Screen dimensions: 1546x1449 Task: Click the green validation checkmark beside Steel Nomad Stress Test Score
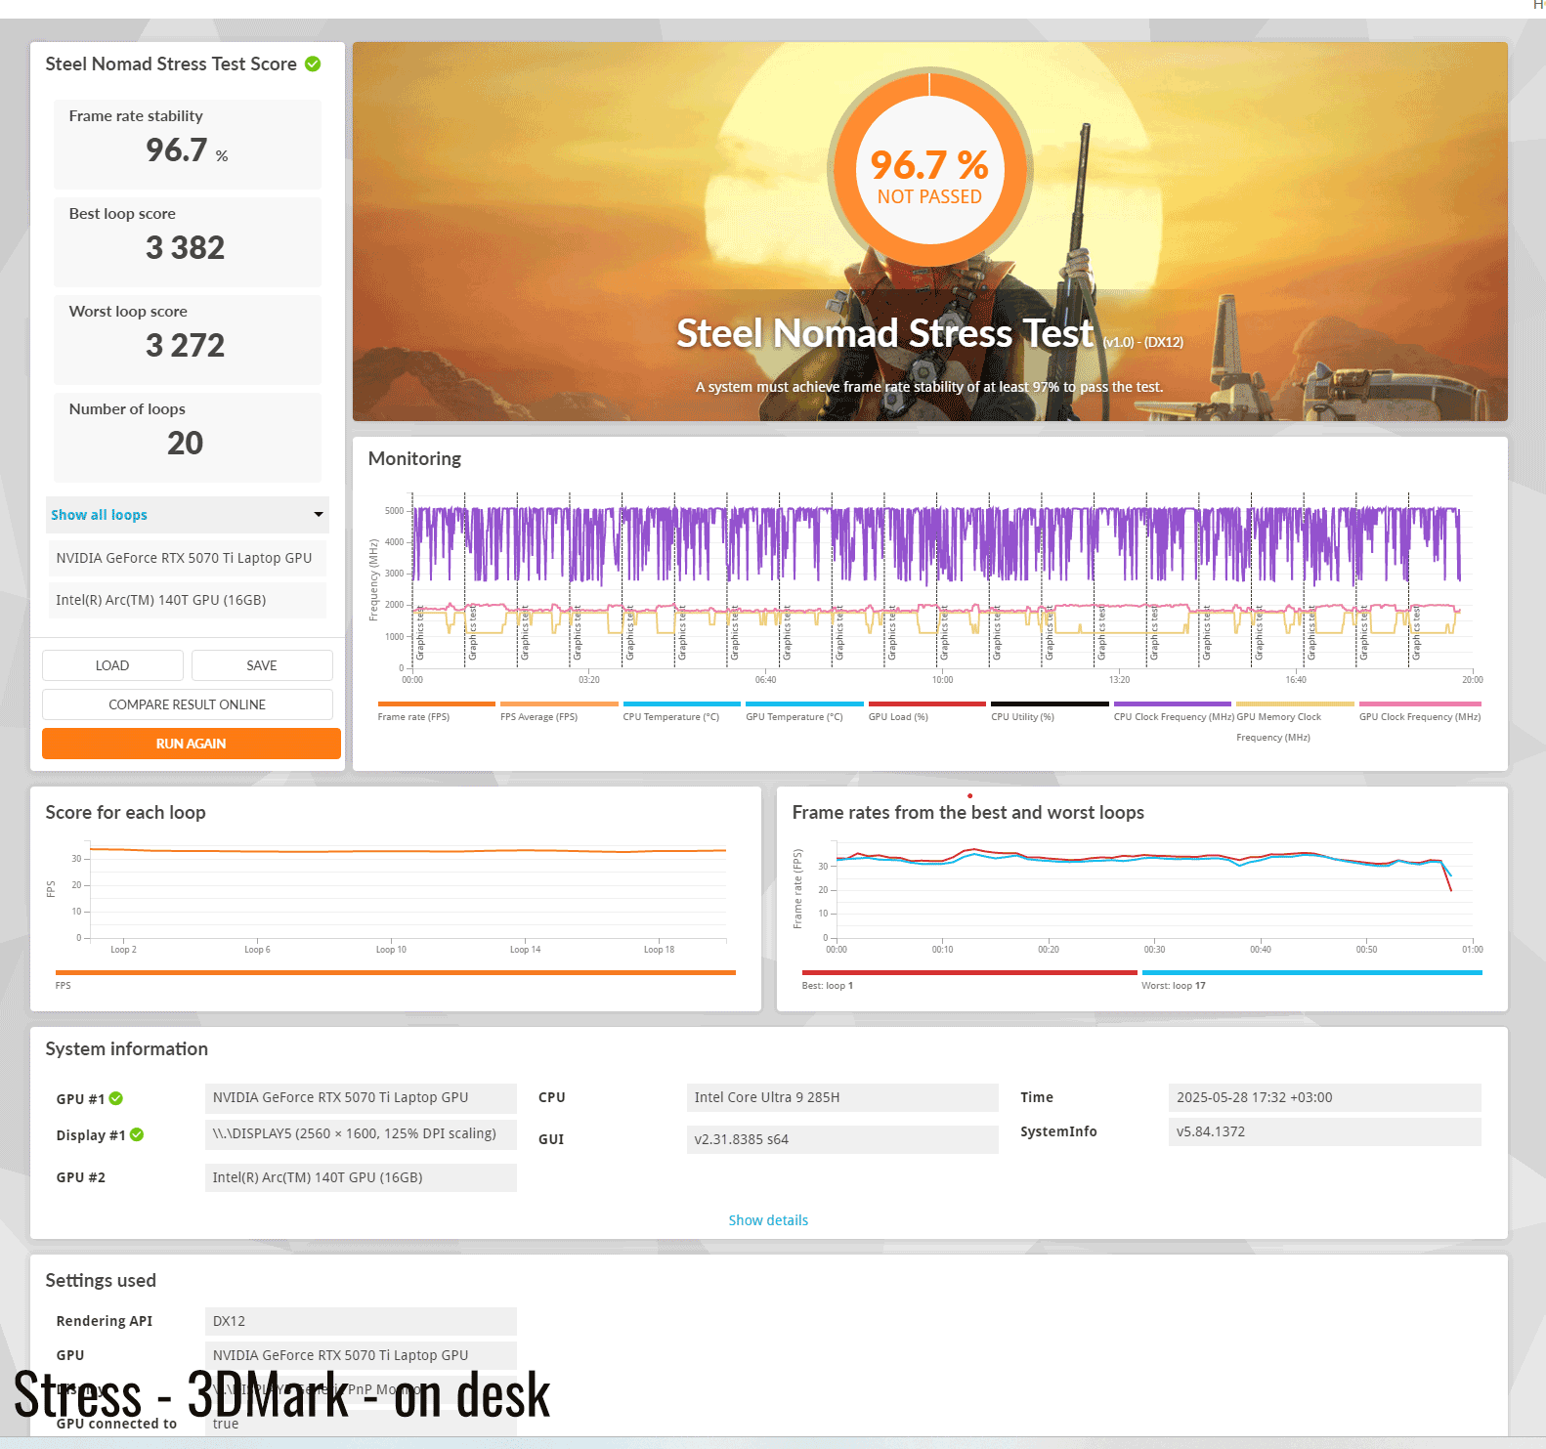[x=313, y=64]
